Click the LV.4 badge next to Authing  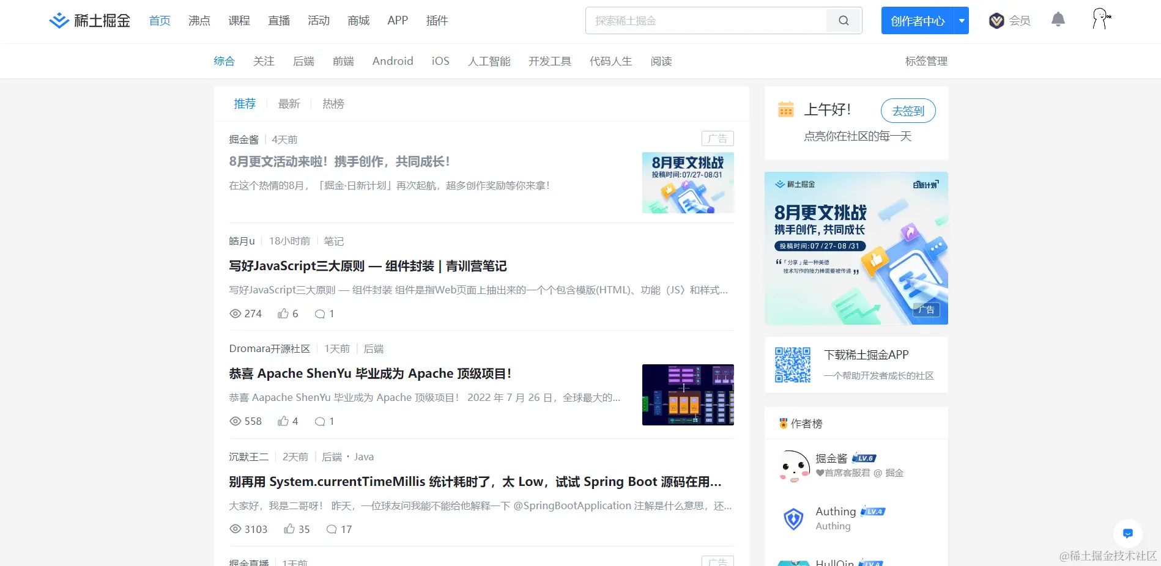(873, 511)
